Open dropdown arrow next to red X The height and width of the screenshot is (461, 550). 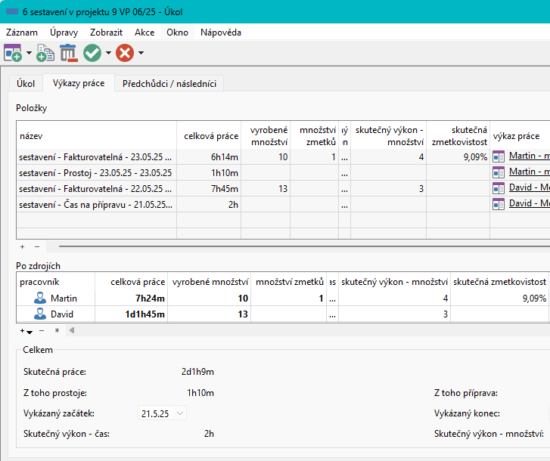141,53
